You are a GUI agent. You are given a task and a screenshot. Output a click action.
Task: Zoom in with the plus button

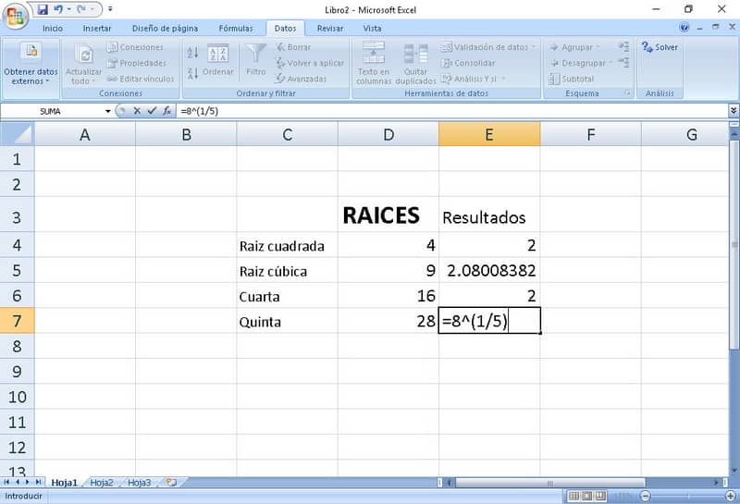click(731, 496)
